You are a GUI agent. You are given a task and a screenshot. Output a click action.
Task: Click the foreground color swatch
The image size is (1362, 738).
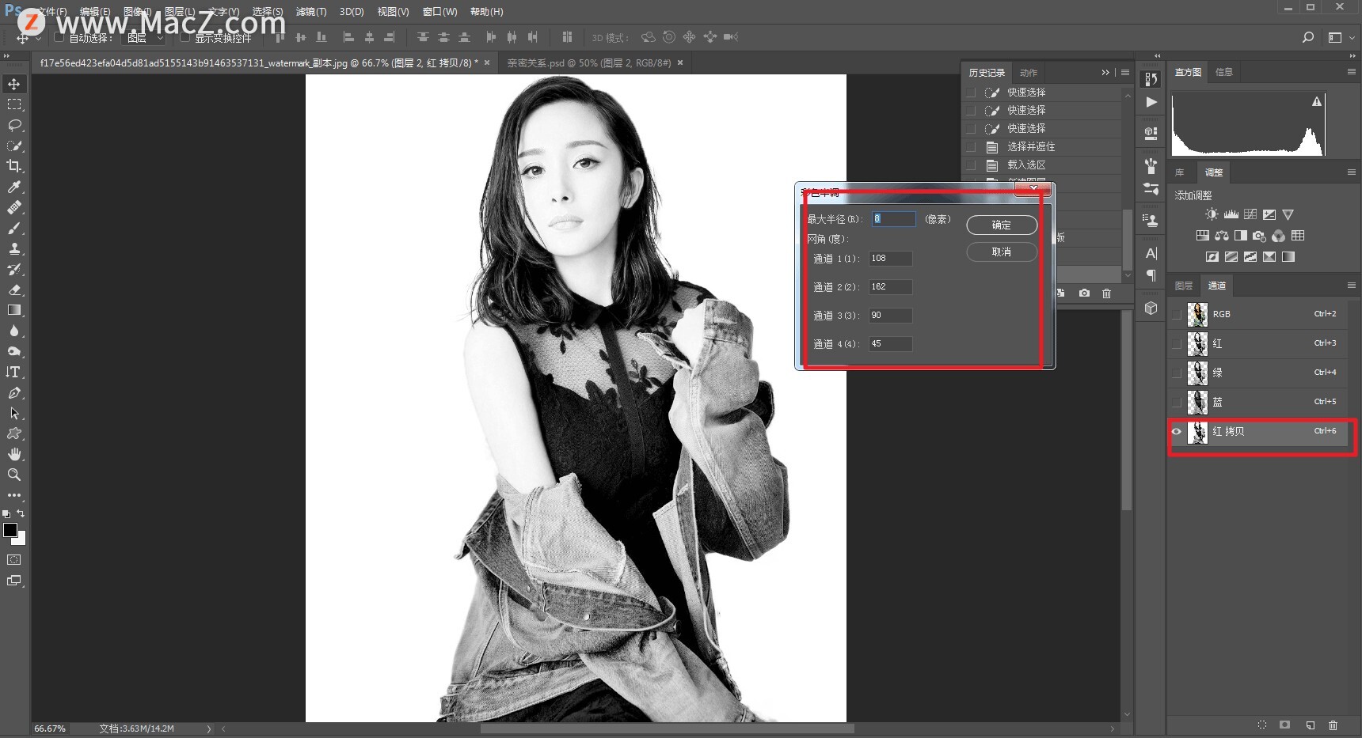10,530
